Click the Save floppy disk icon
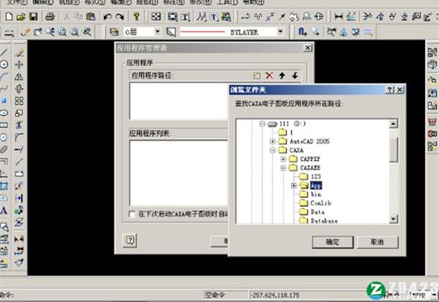Screen dimensions: 439x302 tap(33, 17)
